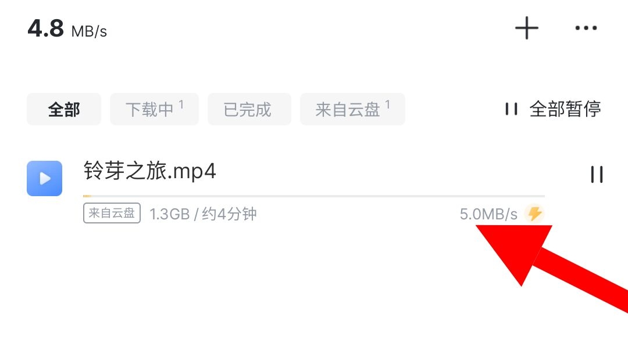This screenshot has width=628, height=343.
Task: Click the 全部暂停 text button
Action: (565, 109)
